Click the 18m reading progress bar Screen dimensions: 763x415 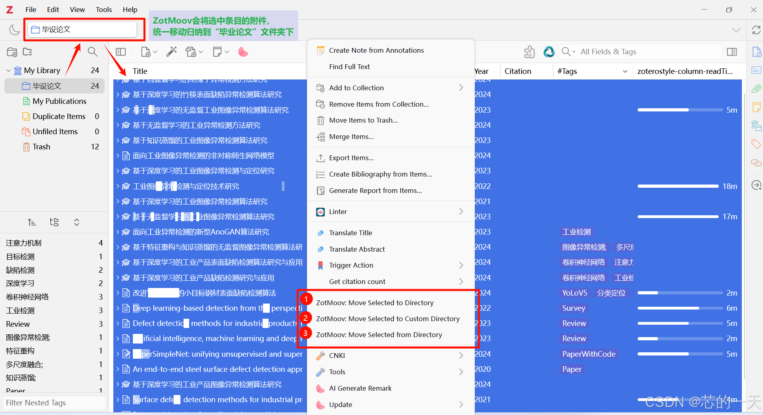coord(678,186)
